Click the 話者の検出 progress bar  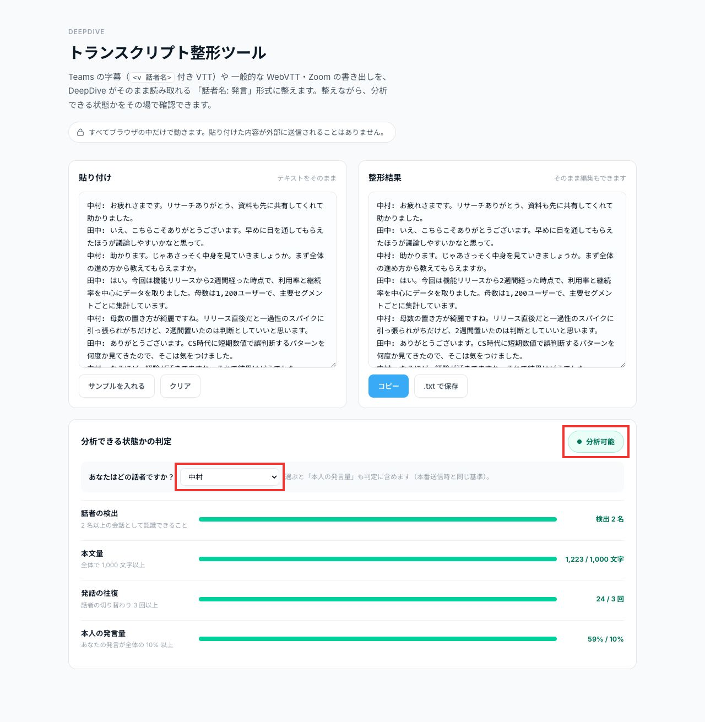(378, 519)
